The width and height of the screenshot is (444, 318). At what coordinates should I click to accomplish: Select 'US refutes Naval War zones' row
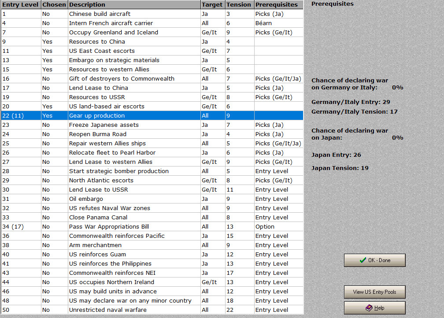click(x=152, y=208)
